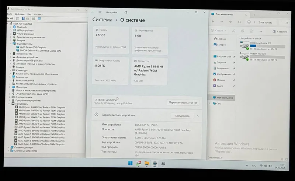Select DESKTOP-AG37KG6 root node in Device Manager
Viewport: 295px width, 181px height.
[x=21, y=24]
